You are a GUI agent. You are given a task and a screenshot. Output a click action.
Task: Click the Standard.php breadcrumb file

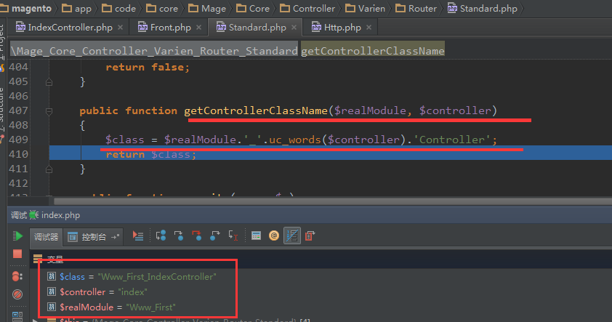coord(483,8)
